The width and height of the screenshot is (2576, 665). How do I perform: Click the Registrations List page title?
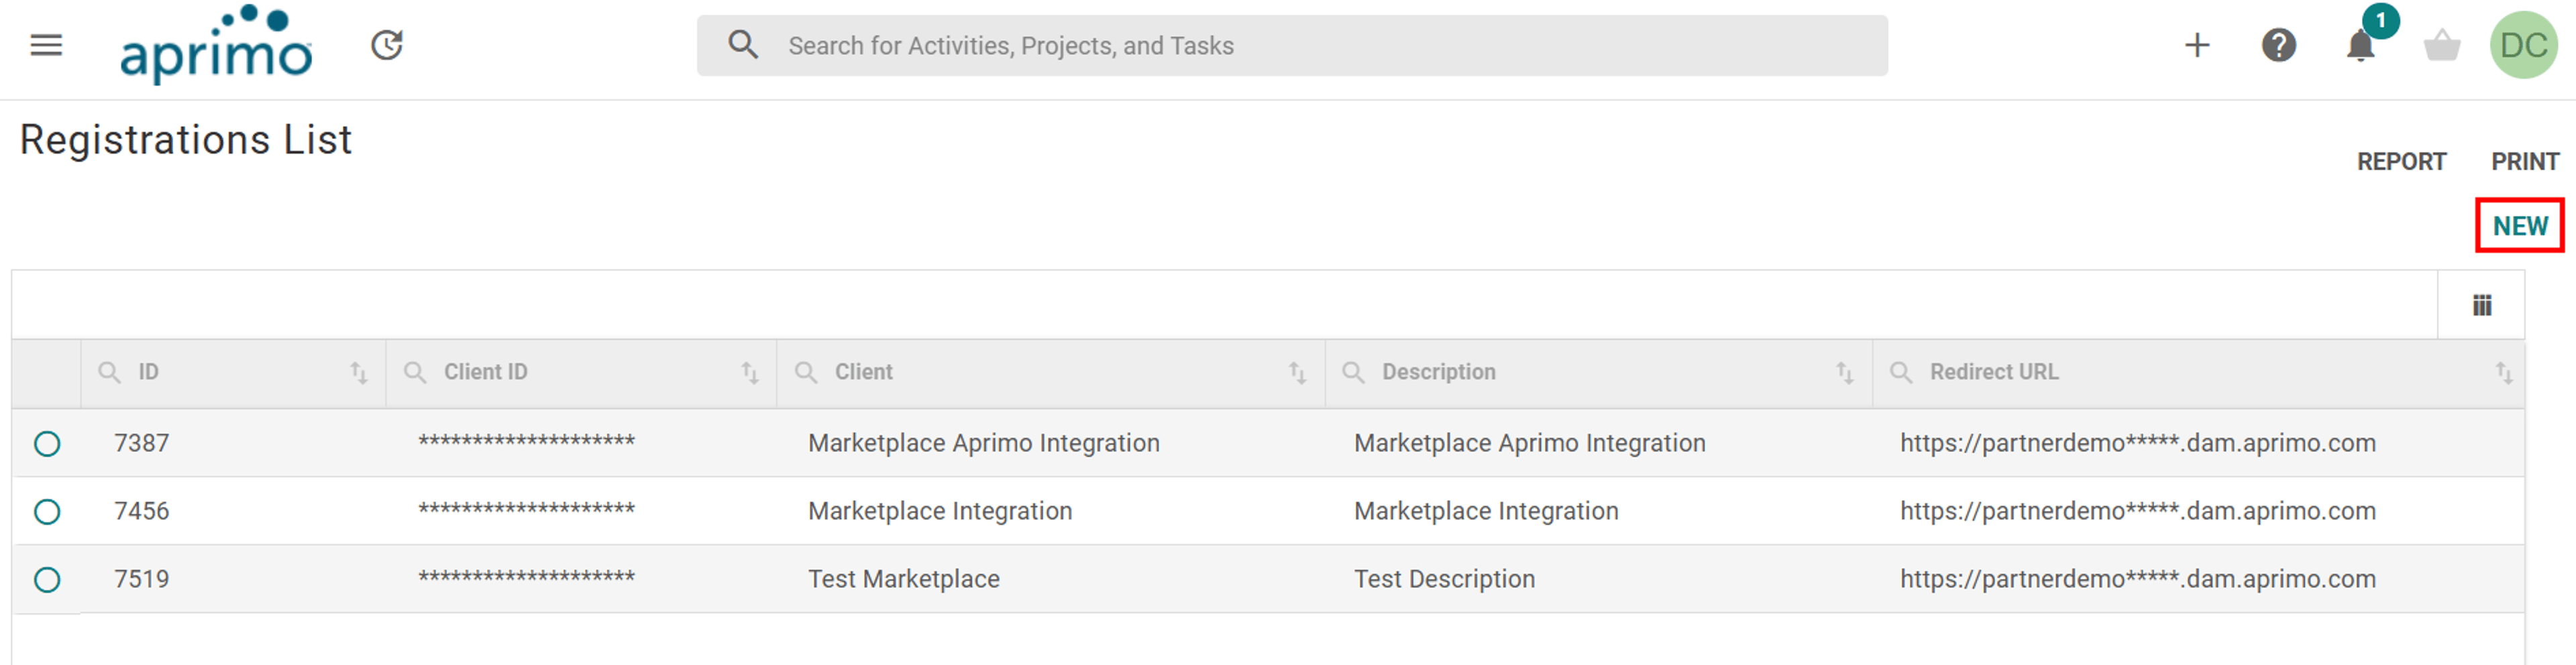coord(186,140)
